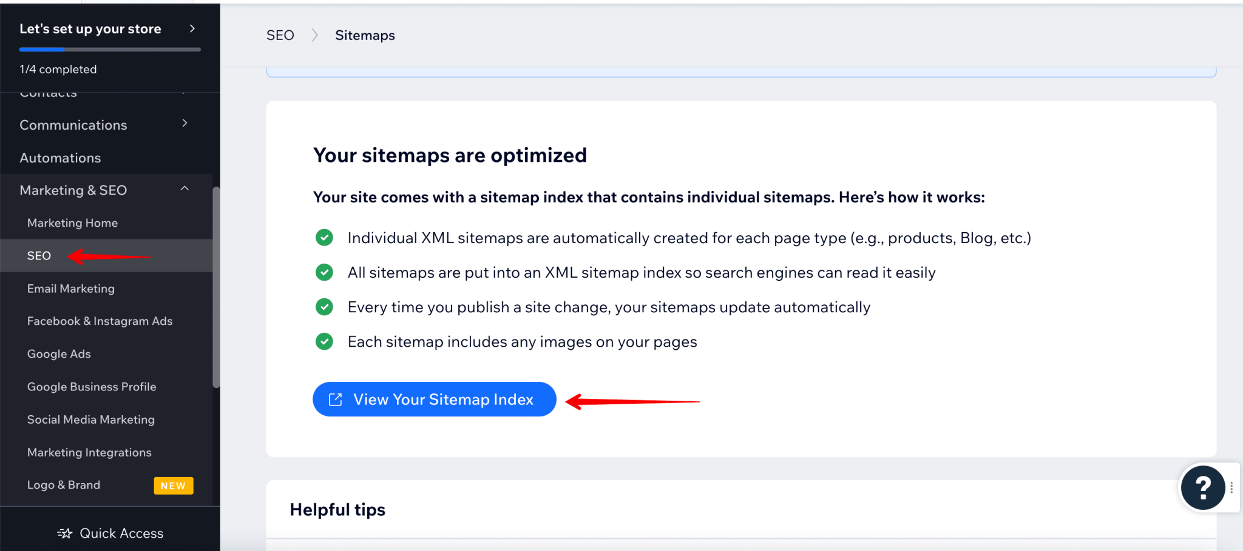Expand the "Let's set up your store" panel
Viewport: 1243px width, 551px height.
[192, 28]
